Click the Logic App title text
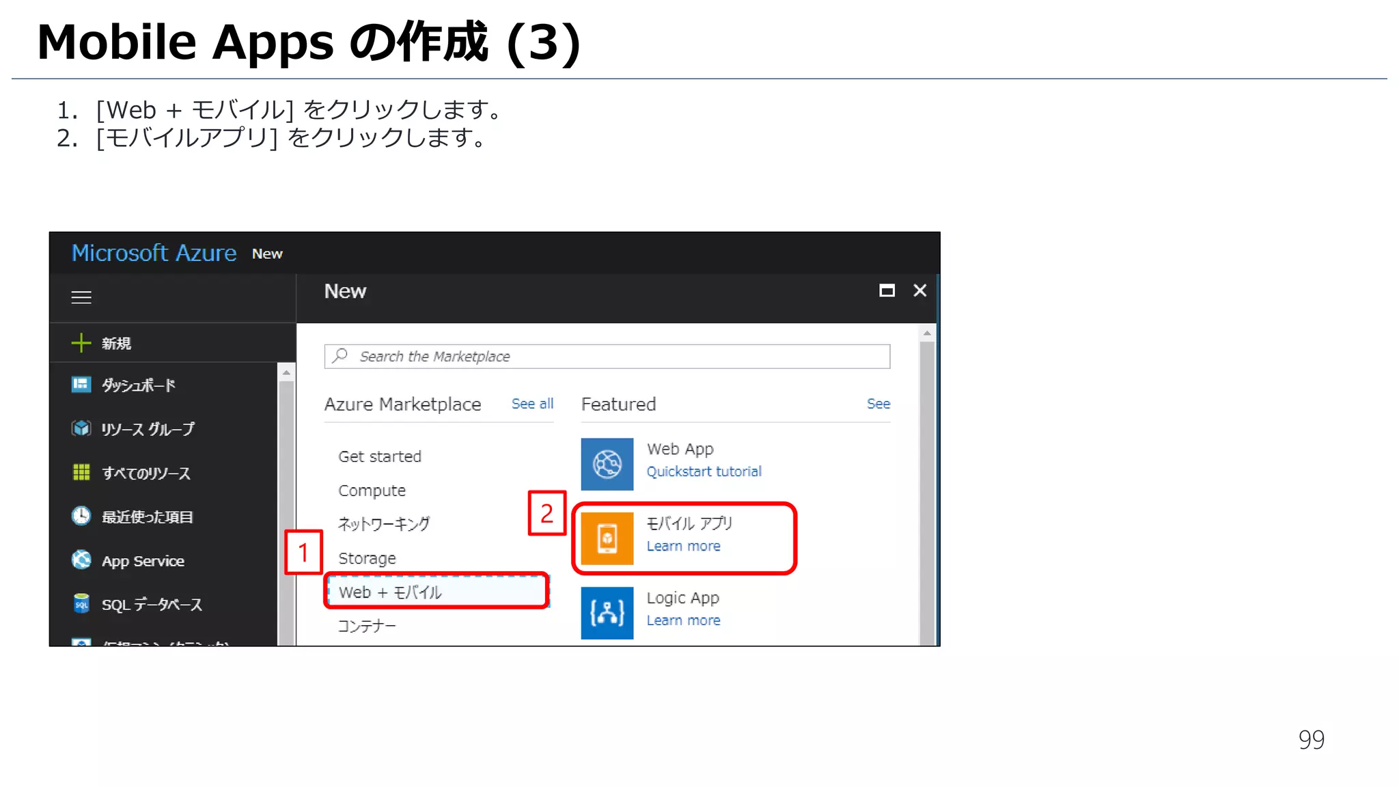1399x787 pixels. pyautogui.click(x=682, y=598)
